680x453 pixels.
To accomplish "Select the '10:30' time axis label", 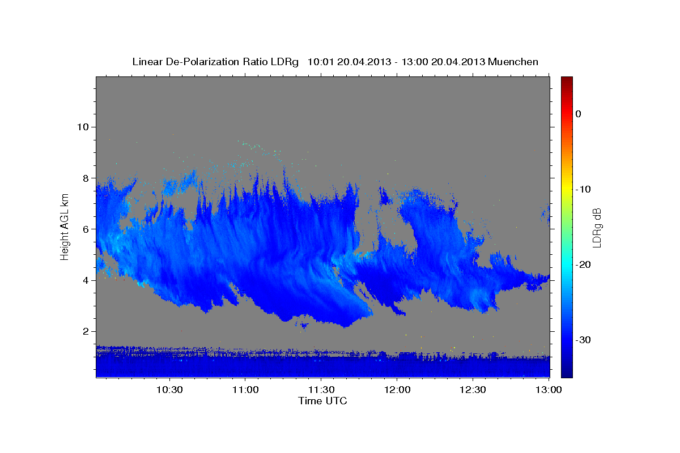I will coord(169,390).
